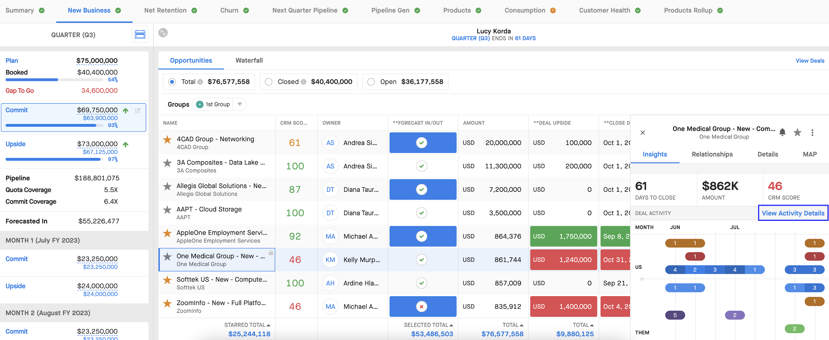This screenshot has height=340, width=829.
Task: Select the Open radio button
Action: tap(371, 82)
